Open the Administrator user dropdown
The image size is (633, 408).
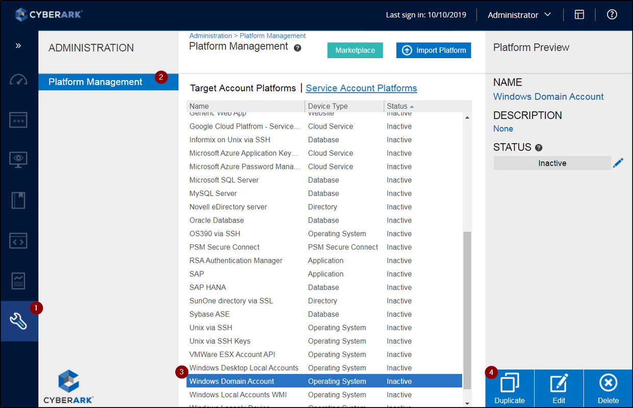[519, 15]
